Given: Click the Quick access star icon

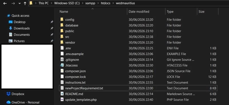Looking at the screenshot, I should coord(9,16).
